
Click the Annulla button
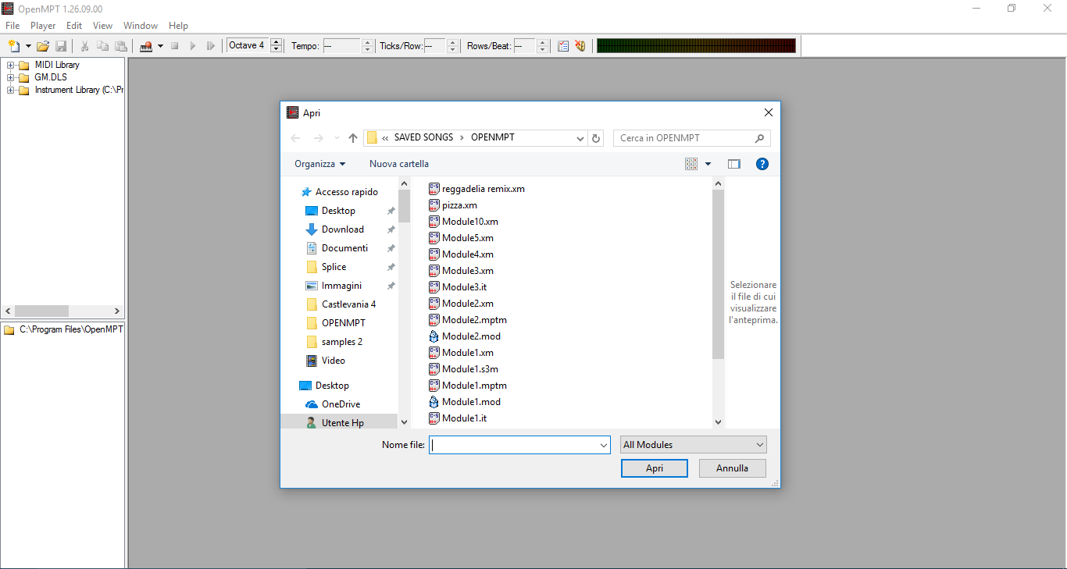[x=733, y=468]
